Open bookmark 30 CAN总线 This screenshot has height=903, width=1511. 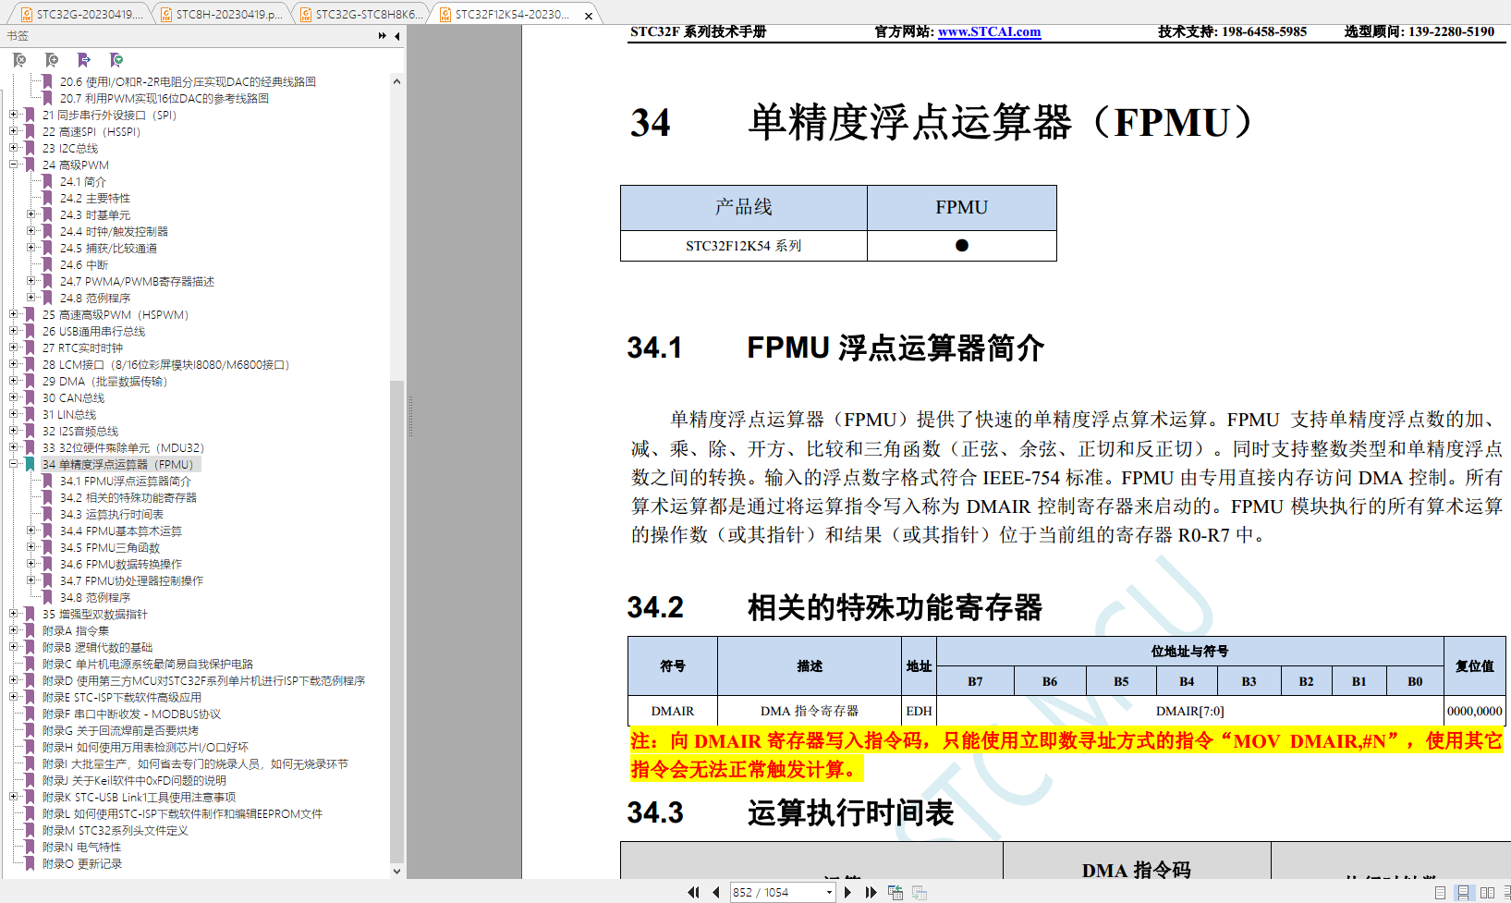73,397
